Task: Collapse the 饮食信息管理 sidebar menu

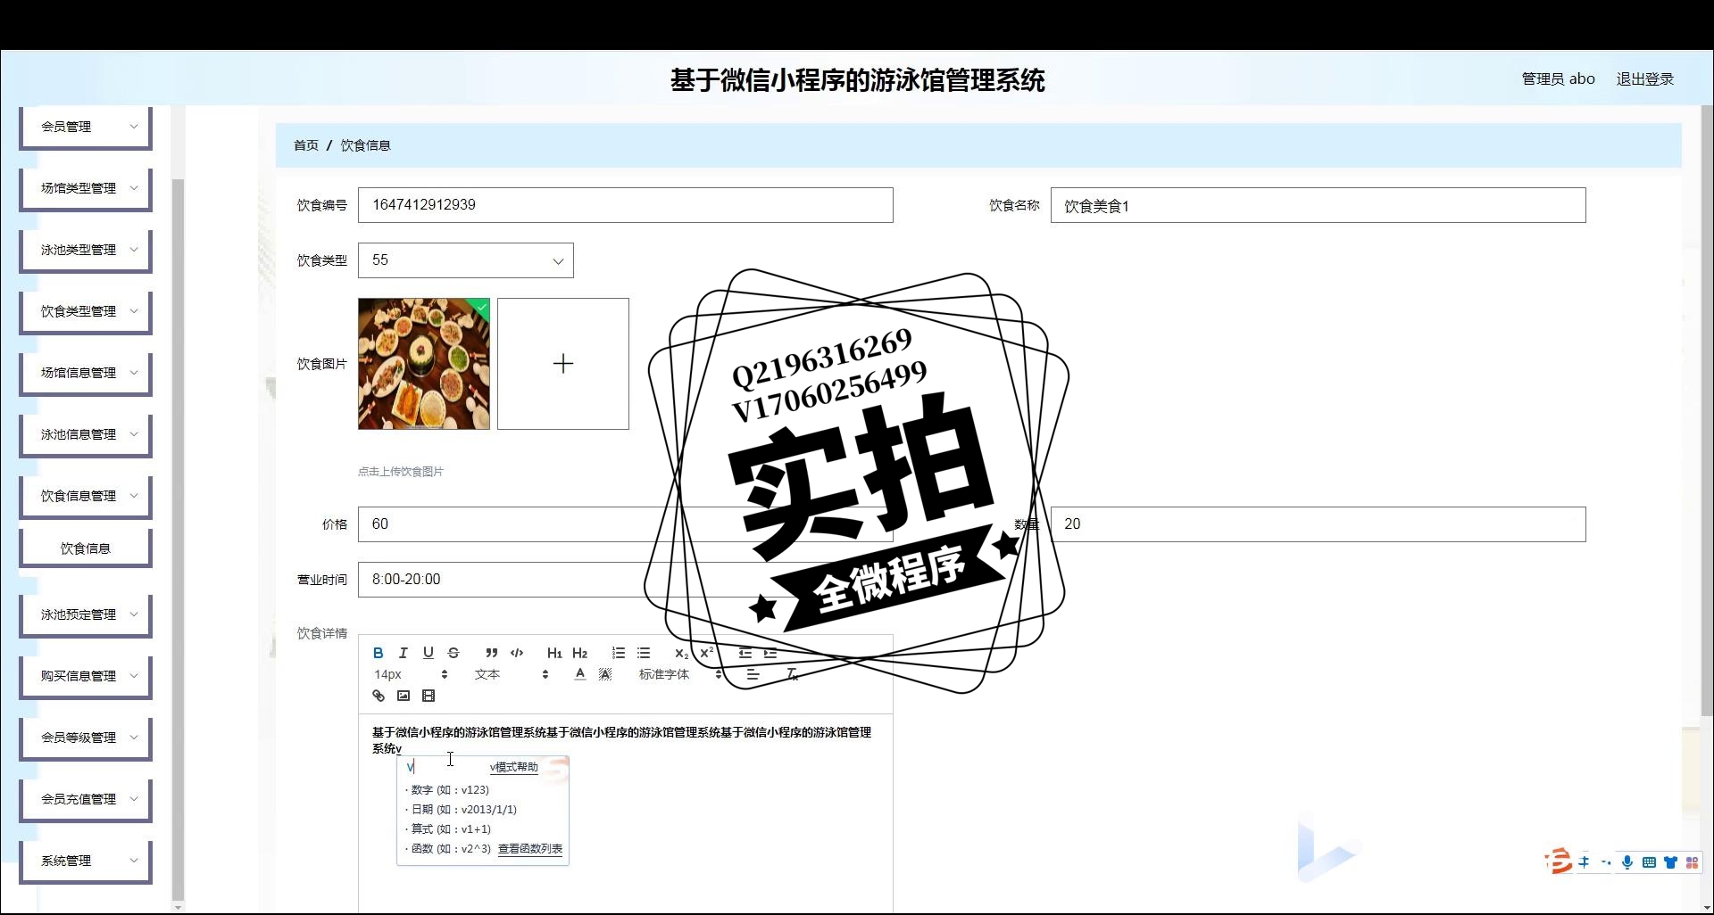Action: [86, 496]
